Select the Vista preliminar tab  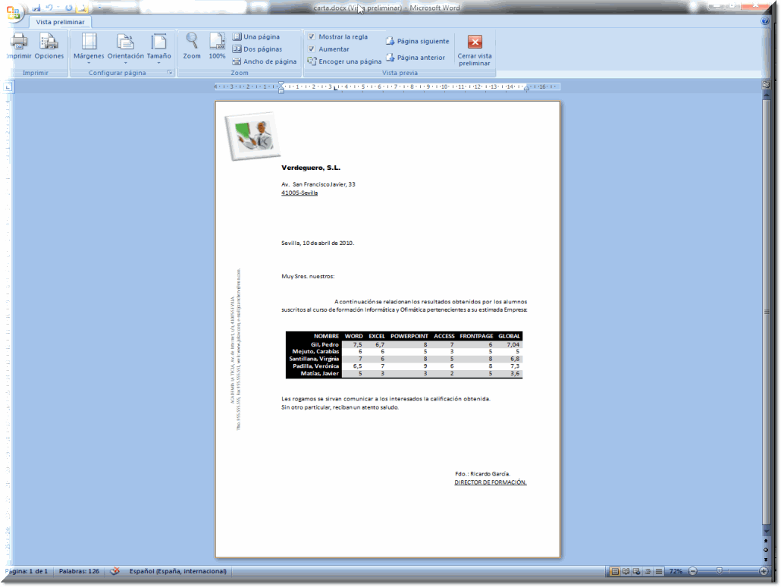pos(60,23)
